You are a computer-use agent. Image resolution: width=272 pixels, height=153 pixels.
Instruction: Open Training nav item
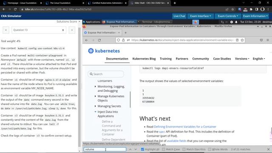click(166, 59)
